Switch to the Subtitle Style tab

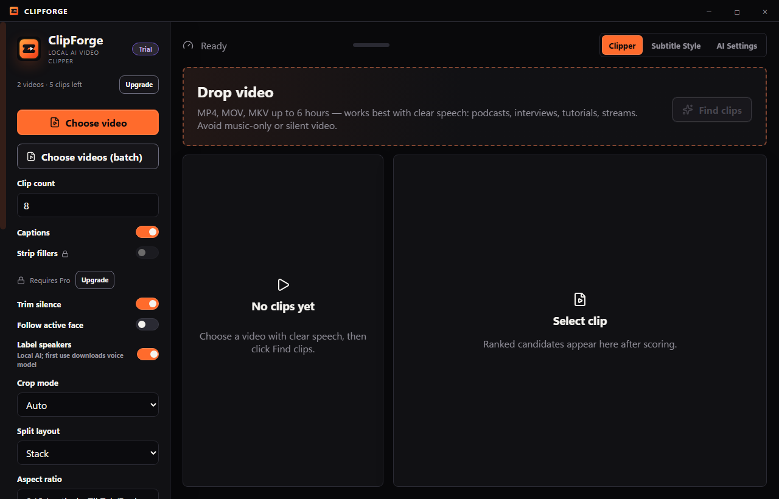coord(676,46)
